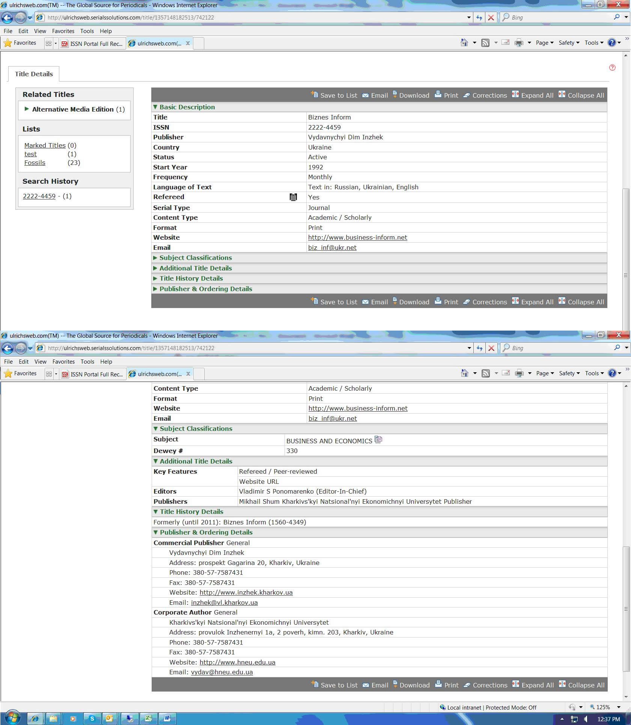Open the Page dropdown in the upper window toolbar
This screenshot has height=725, width=631.
pos(545,43)
